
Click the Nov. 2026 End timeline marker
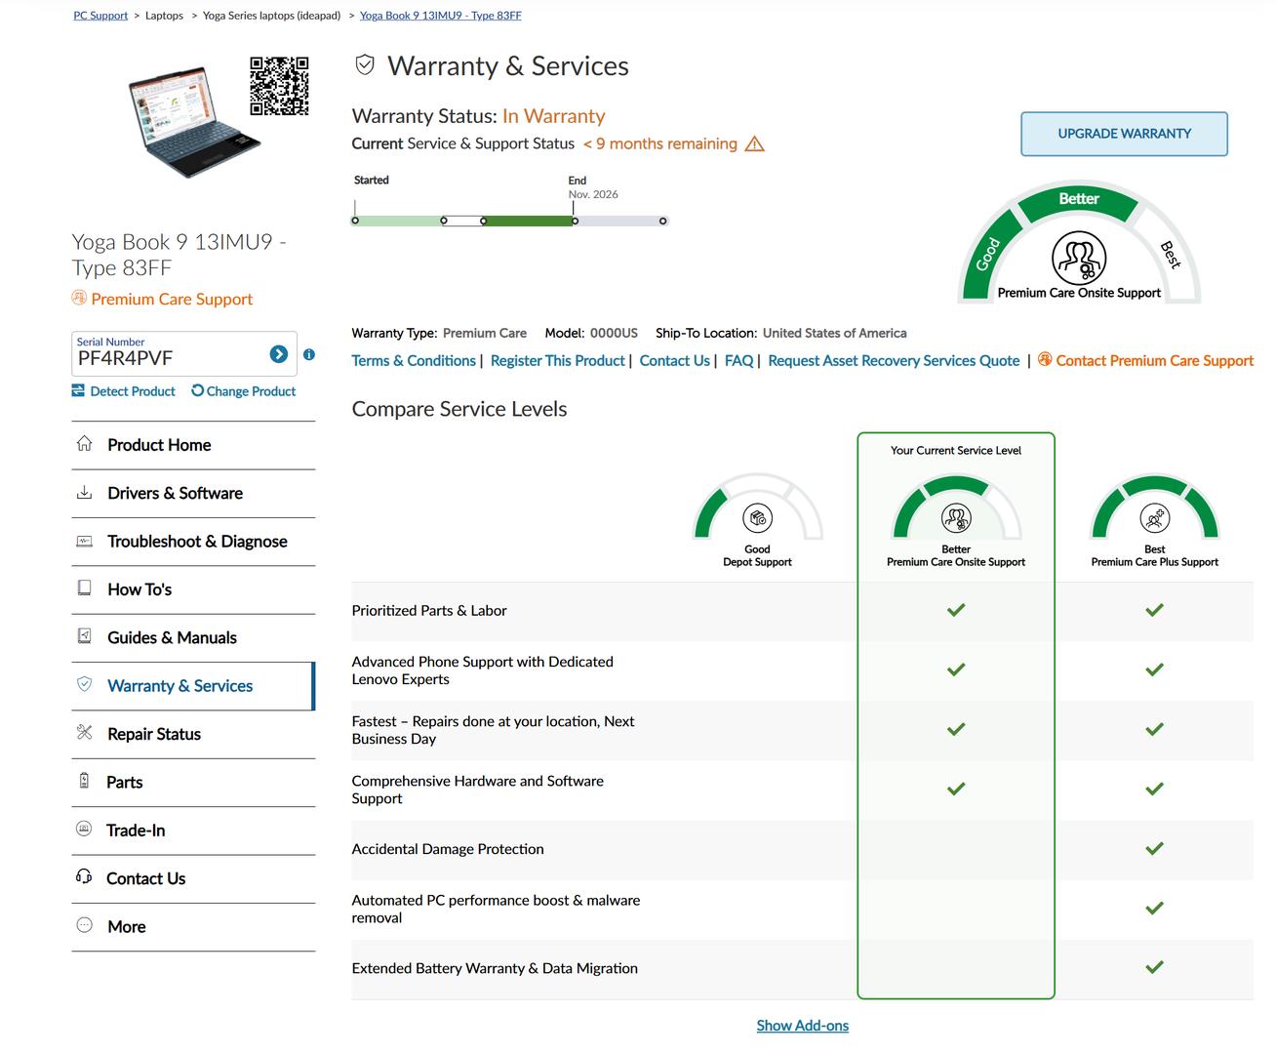(x=575, y=221)
